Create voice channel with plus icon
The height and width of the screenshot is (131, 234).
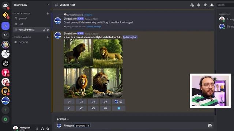48,37
